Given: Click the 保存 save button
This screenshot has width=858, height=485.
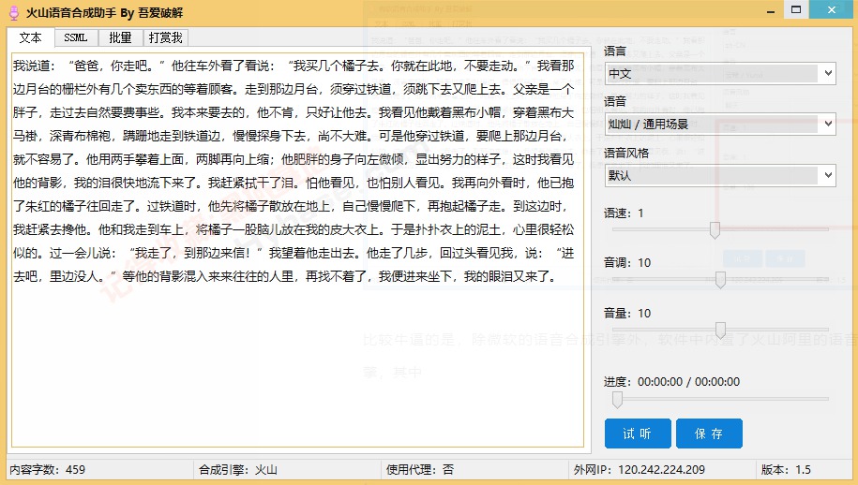Looking at the screenshot, I should (709, 434).
